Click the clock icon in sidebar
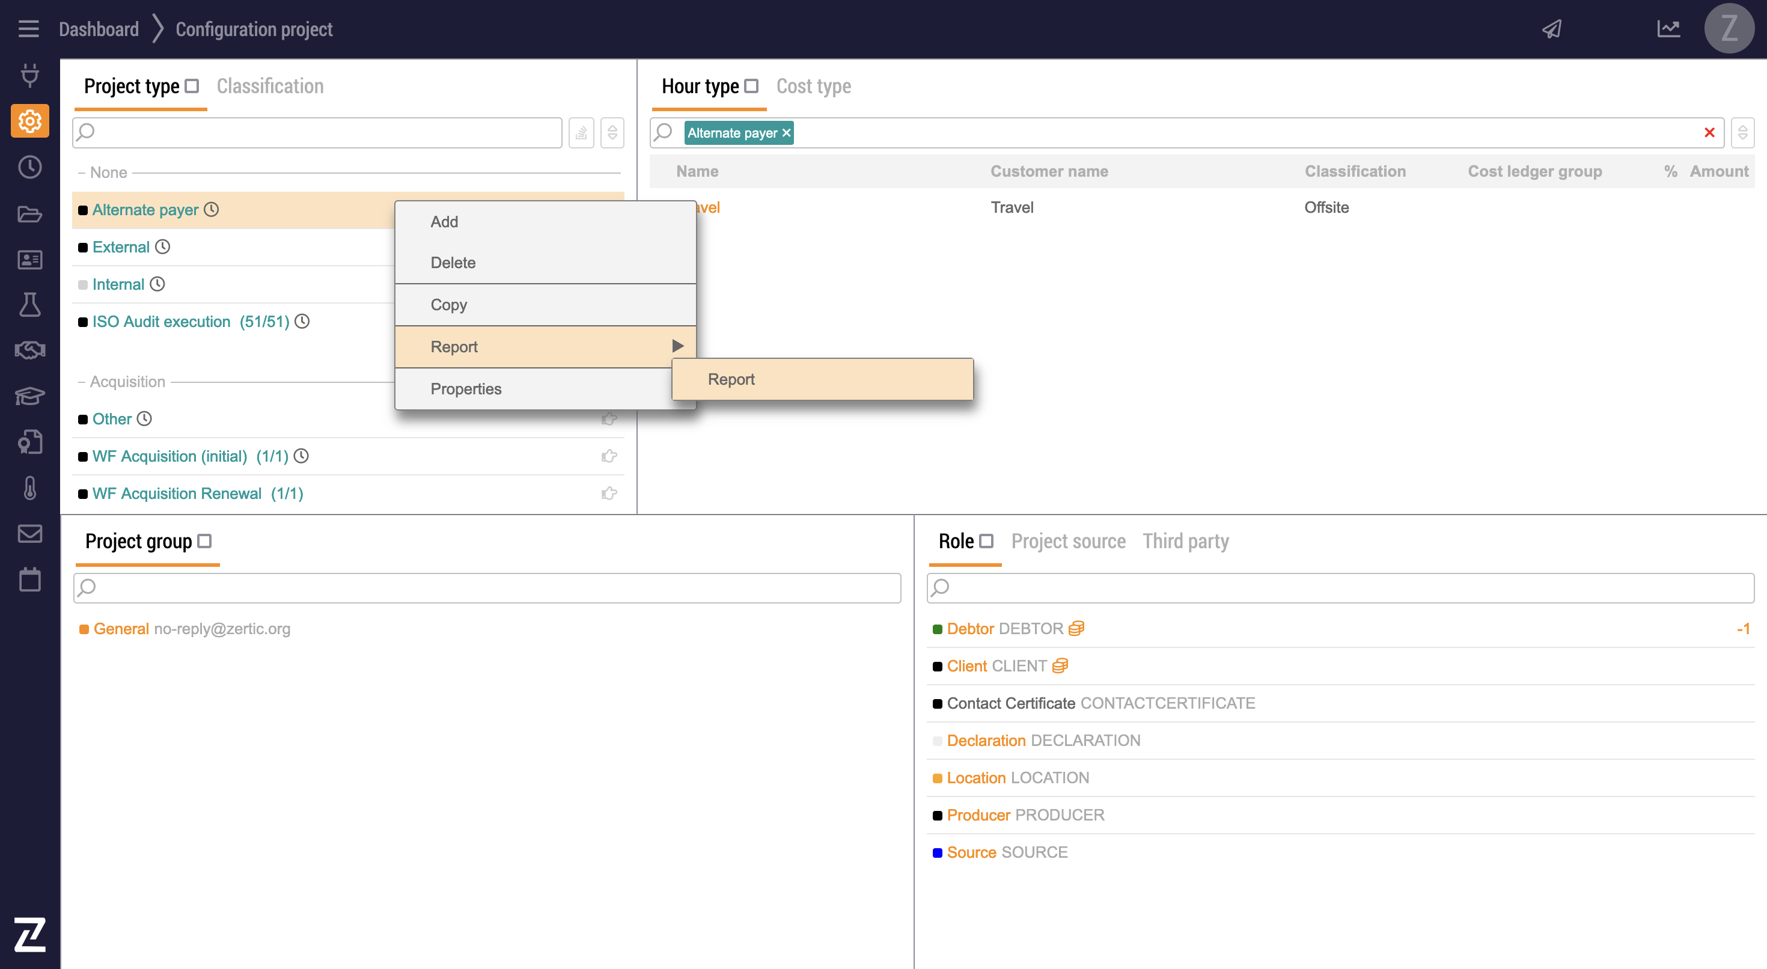This screenshot has height=969, width=1767. (x=29, y=167)
